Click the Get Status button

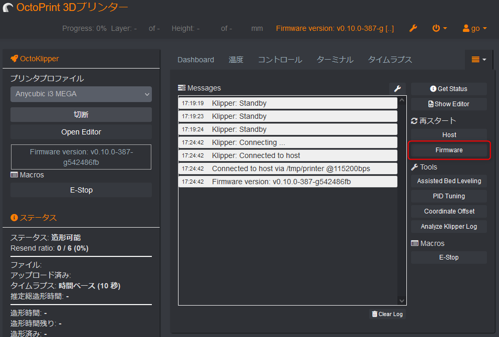[449, 89]
